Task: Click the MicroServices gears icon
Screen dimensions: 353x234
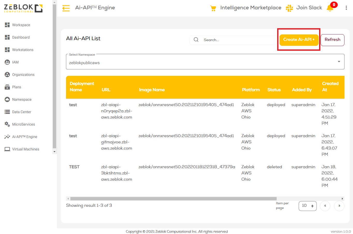Action: point(7,124)
